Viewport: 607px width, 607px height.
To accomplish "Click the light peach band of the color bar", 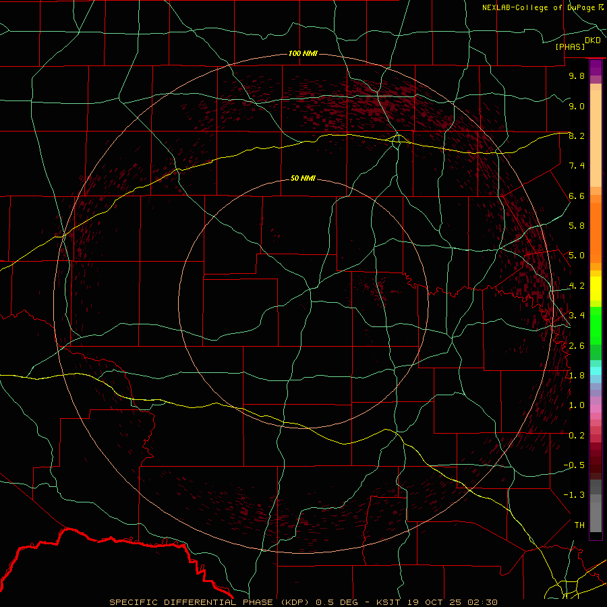I will 596,138.
